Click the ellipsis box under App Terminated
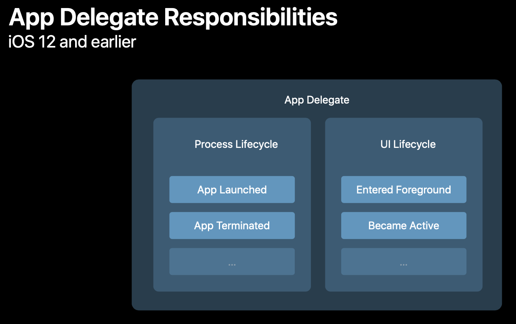The image size is (516, 324). (232, 262)
